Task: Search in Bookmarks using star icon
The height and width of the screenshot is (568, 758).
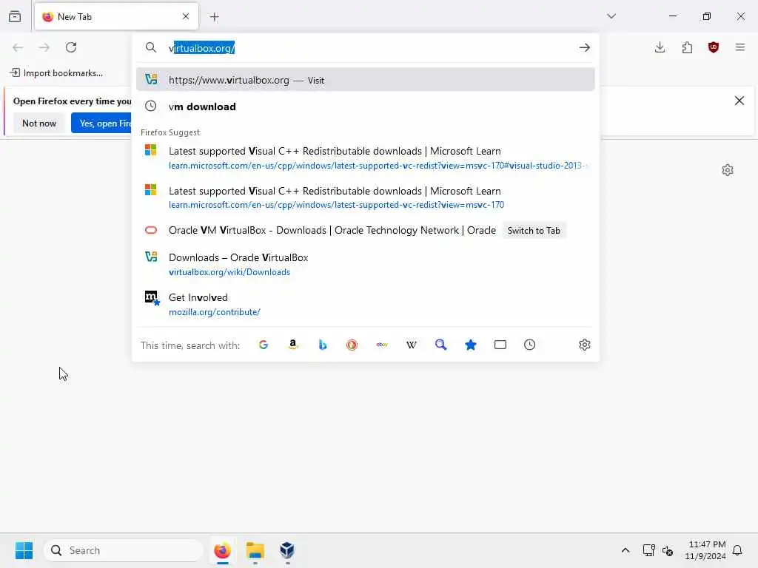Action: pos(470,345)
